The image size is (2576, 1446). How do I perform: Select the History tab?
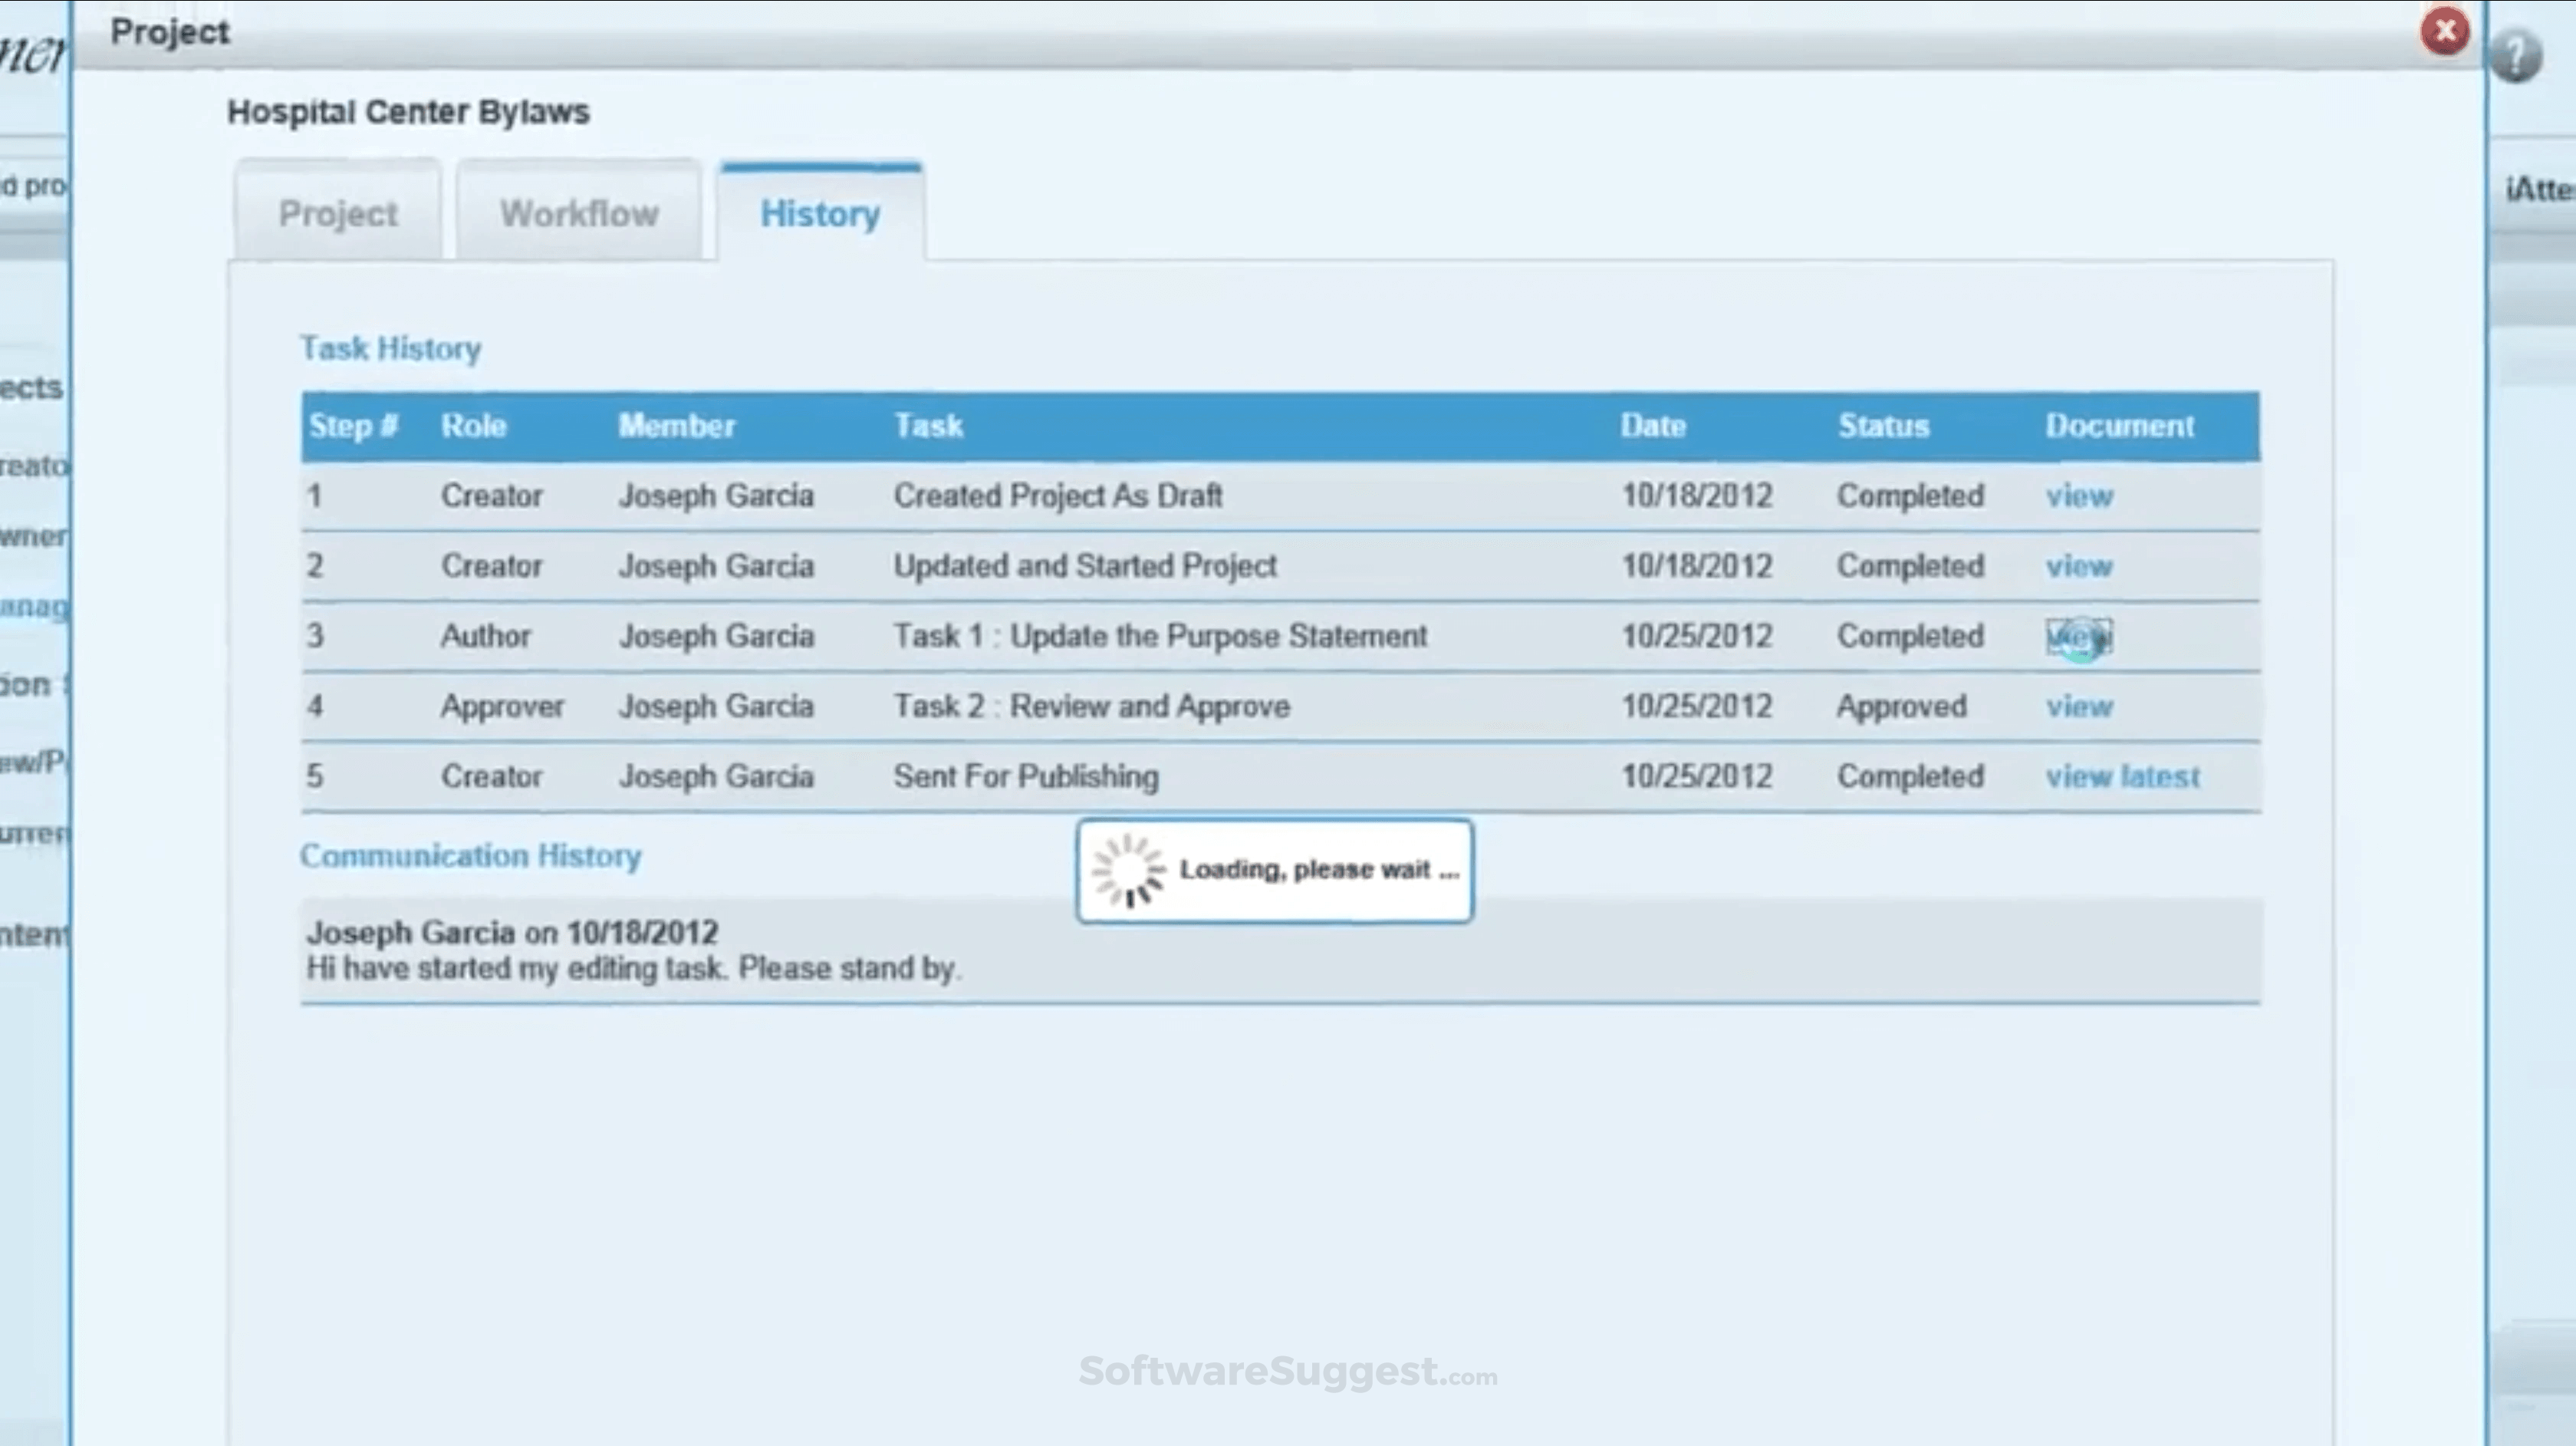(x=820, y=213)
